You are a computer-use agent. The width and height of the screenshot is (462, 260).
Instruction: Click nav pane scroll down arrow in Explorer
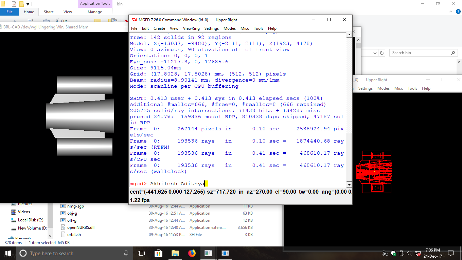click(50, 236)
